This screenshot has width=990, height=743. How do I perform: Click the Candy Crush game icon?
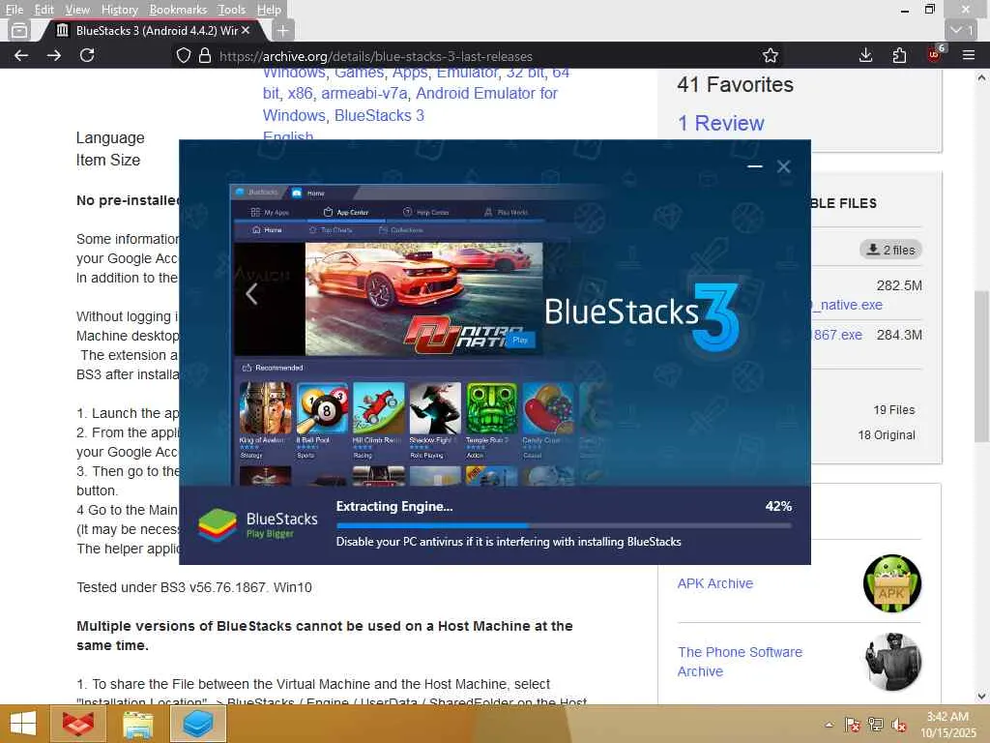tap(548, 407)
